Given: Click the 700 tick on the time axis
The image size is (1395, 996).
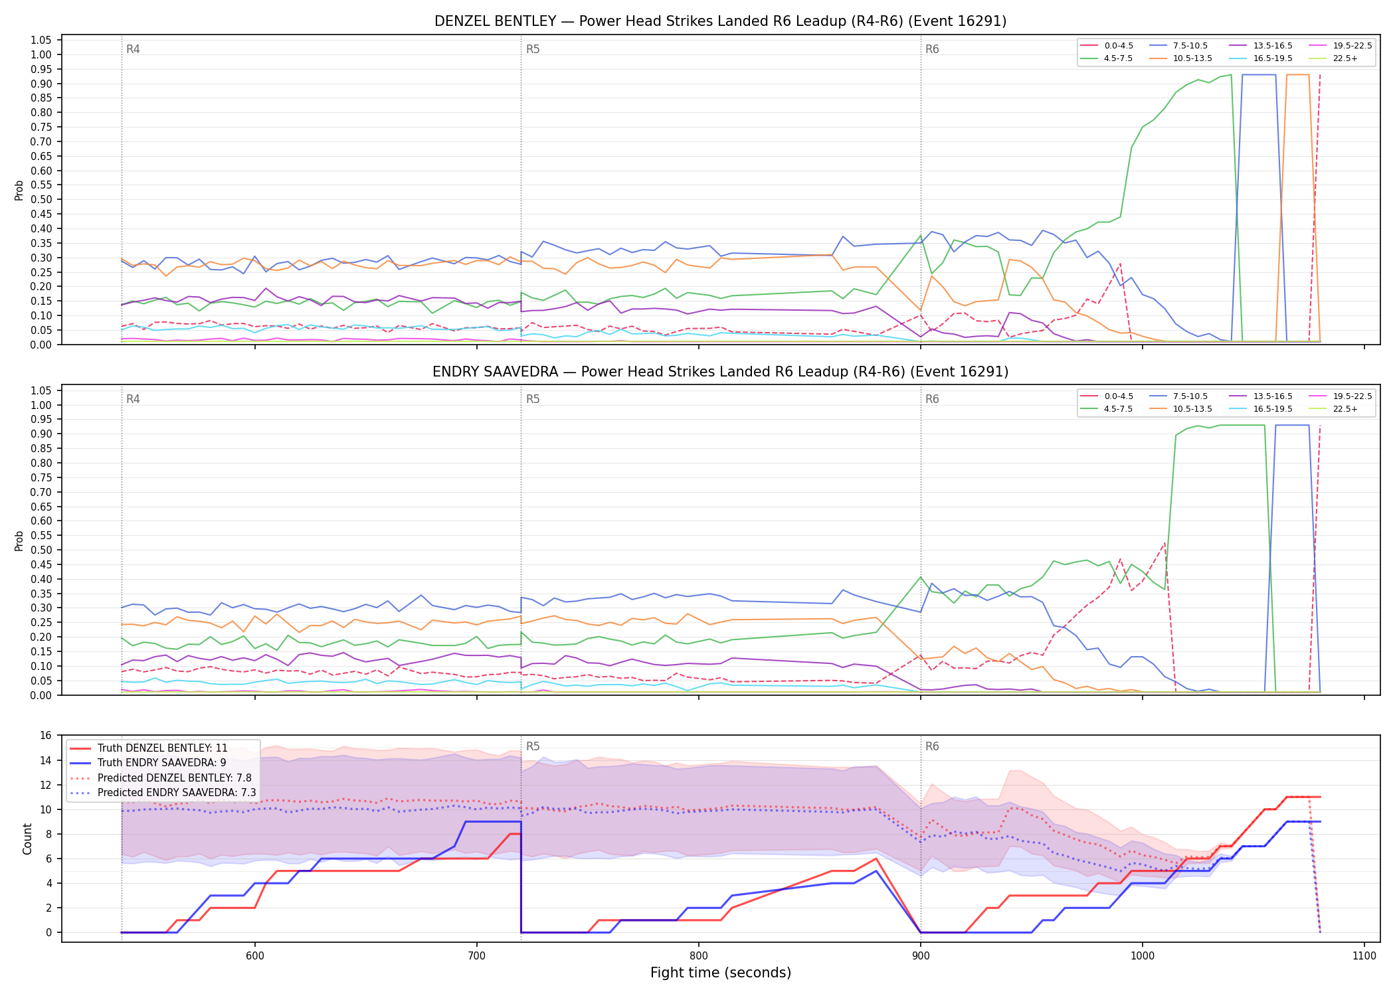Looking at the screenshot, I should tap(477, 955).
